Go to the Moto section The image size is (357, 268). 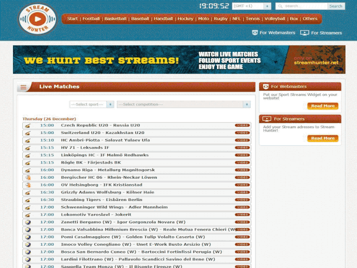pyautogui.click(x=203, y=19)
